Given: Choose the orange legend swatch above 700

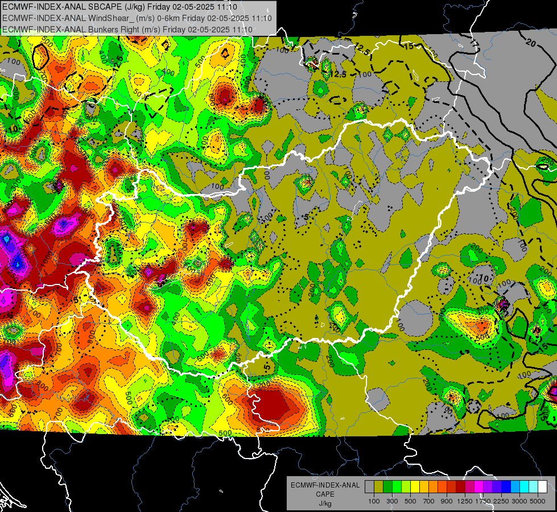Looking at the screenshot, I should tap(434, 486).
